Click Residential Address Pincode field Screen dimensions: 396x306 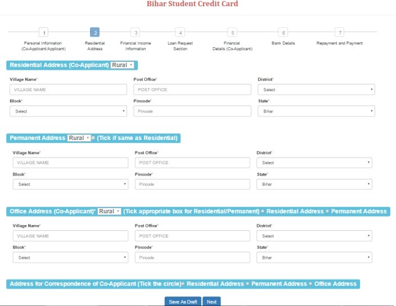click(192, 111)
